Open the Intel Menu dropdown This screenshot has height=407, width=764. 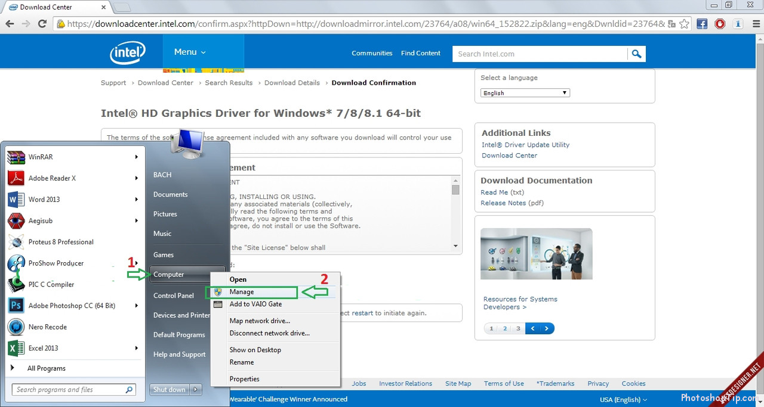[190, 52]
